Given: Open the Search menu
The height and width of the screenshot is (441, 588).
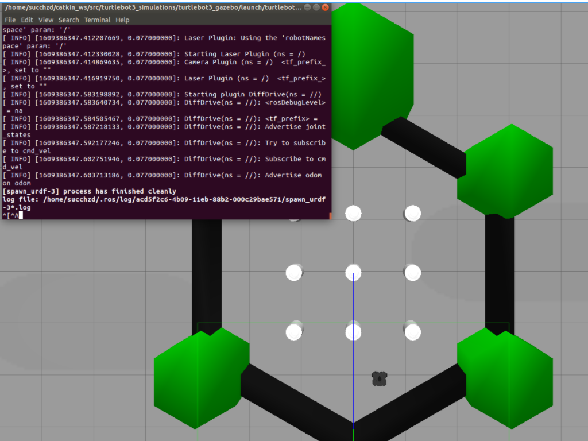Looking at the screenshot, I should [x=68, y=20].
